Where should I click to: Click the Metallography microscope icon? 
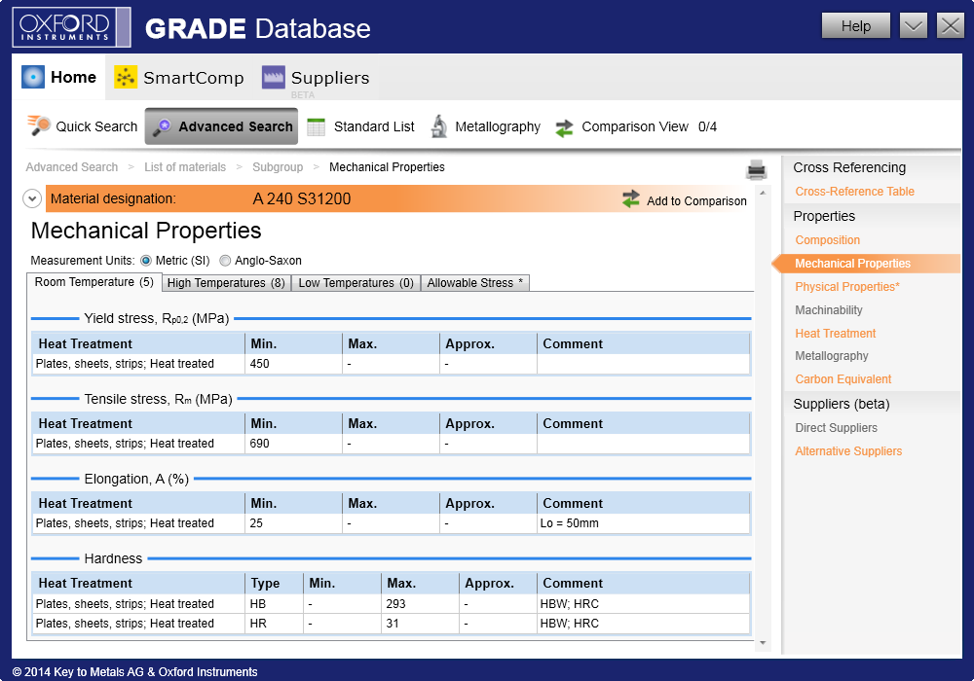[439, 126]
